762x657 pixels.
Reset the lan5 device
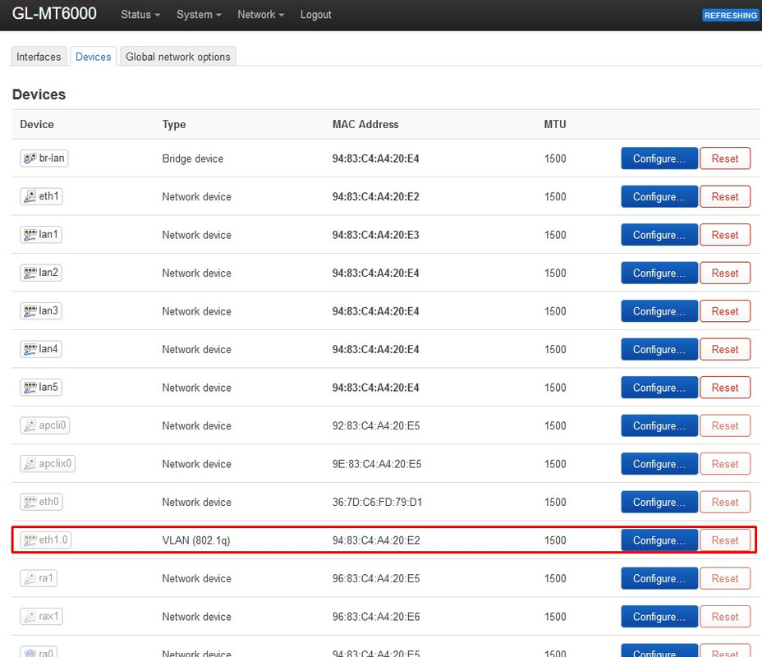coord(725,388)
